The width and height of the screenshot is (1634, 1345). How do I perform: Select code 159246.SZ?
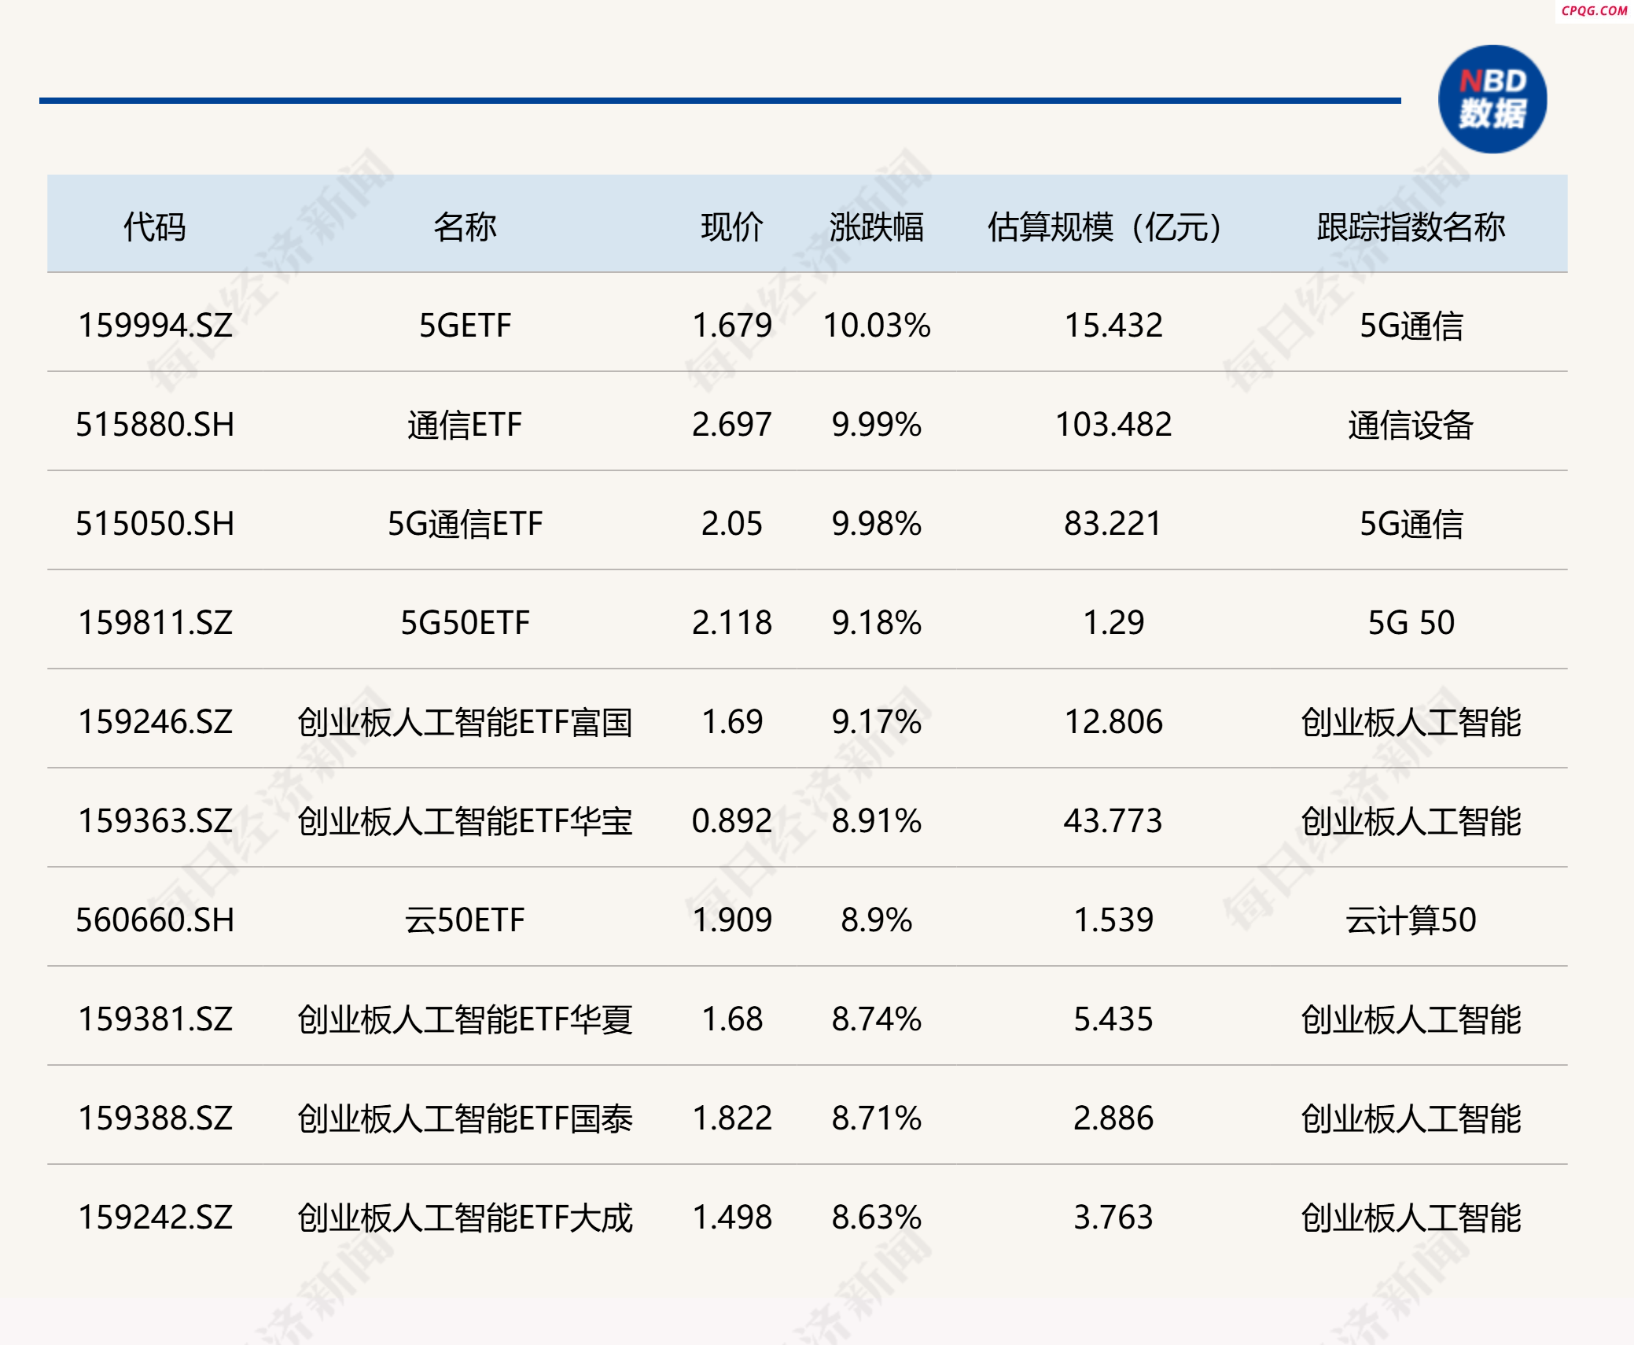coord(155,722)
